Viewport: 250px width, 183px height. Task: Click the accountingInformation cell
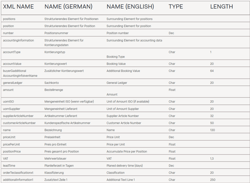coord(18,40)
